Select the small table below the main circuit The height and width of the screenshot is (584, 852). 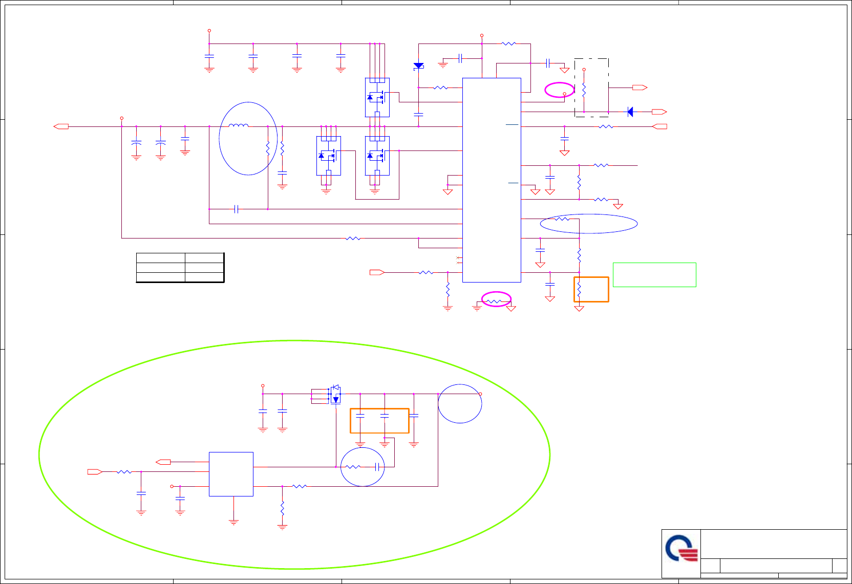180,268
